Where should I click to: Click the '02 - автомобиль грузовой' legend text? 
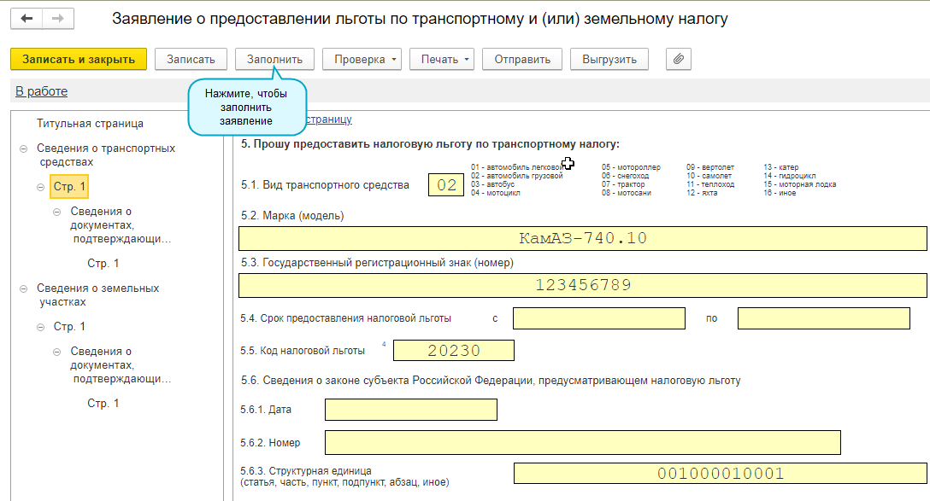click(x=516, y=176)
